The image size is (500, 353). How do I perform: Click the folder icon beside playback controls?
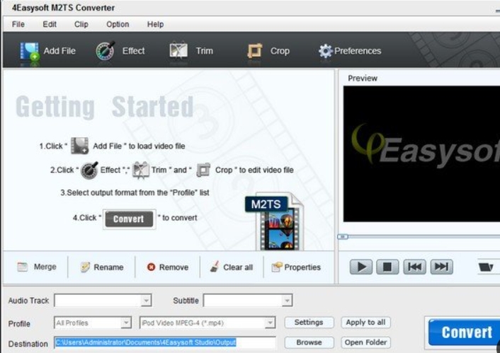(x=486, y=267)
